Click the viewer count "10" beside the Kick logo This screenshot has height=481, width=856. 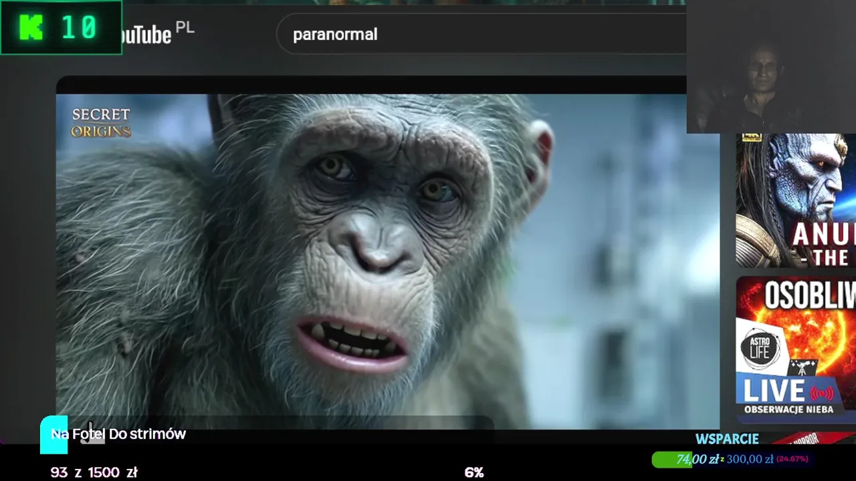[x=79, y=28]
